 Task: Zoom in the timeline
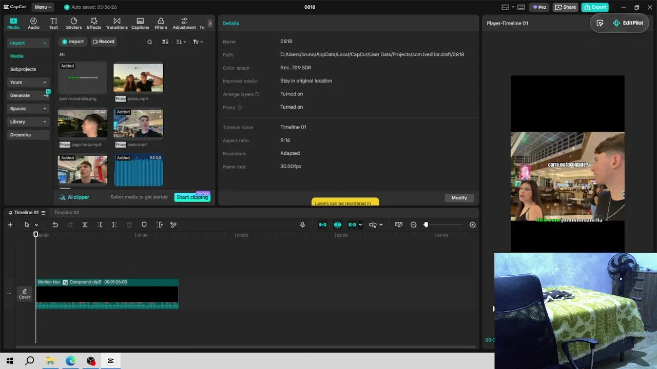click(473, 224)
